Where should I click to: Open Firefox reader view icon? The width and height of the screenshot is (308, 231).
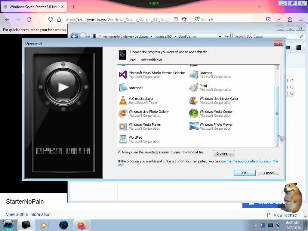pos(176,19)
